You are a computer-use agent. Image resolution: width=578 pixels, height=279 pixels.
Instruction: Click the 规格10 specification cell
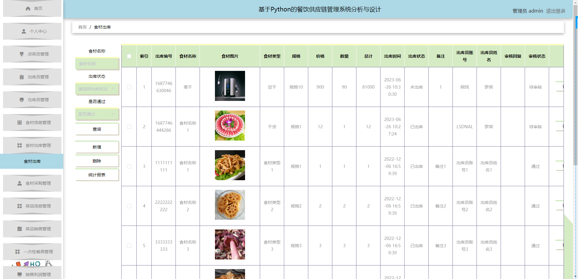pyautogui.click(x=296, y=87)
